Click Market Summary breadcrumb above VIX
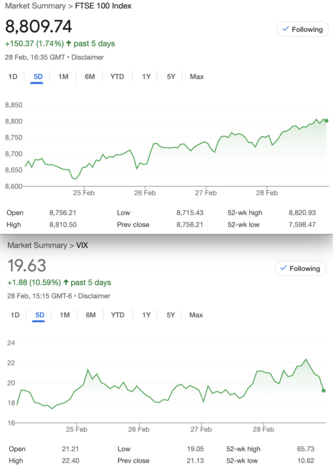Screen dimensions: 333x465 pyautogui.click(x=37, y=245)
